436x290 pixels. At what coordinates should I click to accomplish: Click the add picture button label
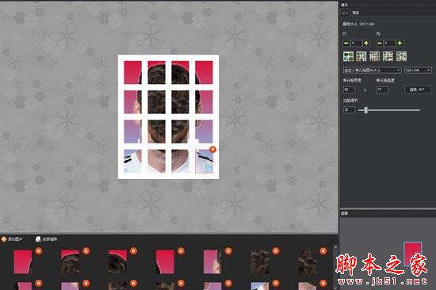15,238
